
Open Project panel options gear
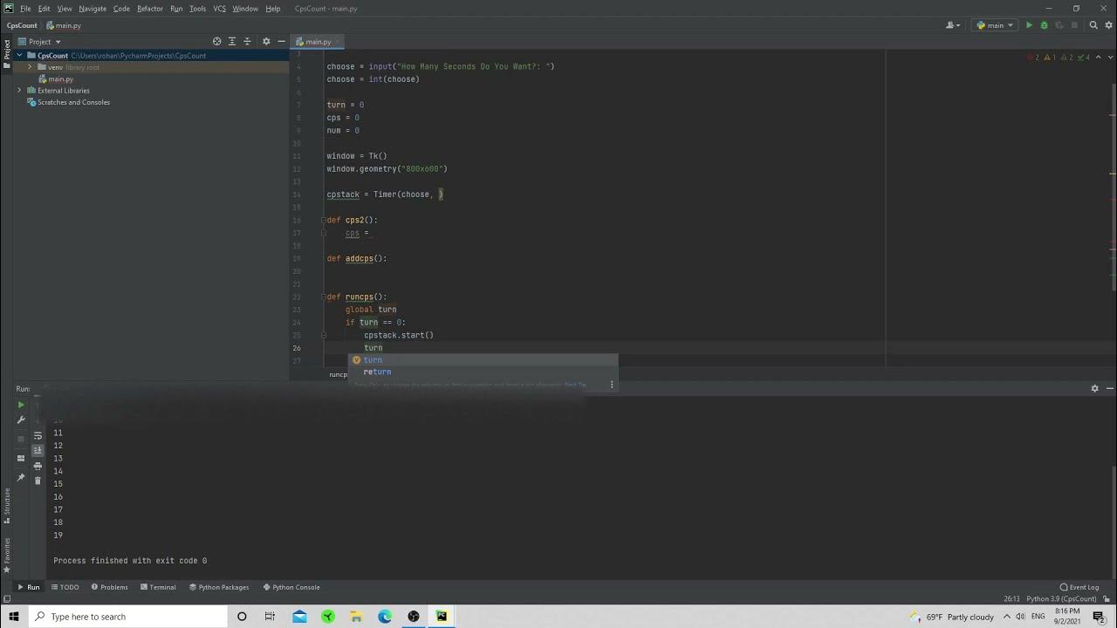pos(266,41)
